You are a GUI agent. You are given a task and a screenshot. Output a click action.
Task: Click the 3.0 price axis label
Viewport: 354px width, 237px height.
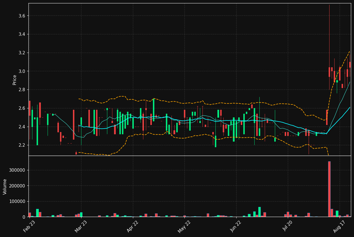(x=22, y=71)
